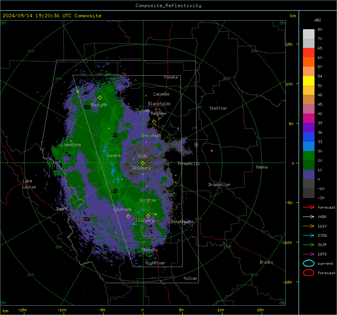Viewport: 337px width, 315px height.
Task: Click the -150 tick on bottom axis
Action: (x=22, y=310)
